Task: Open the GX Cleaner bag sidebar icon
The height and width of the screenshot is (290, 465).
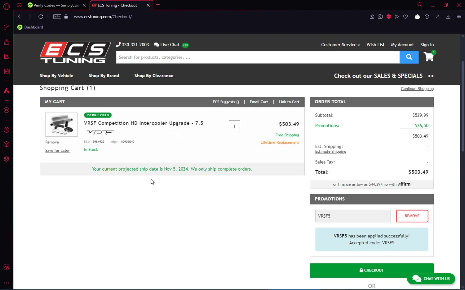Action: [7, 42]
